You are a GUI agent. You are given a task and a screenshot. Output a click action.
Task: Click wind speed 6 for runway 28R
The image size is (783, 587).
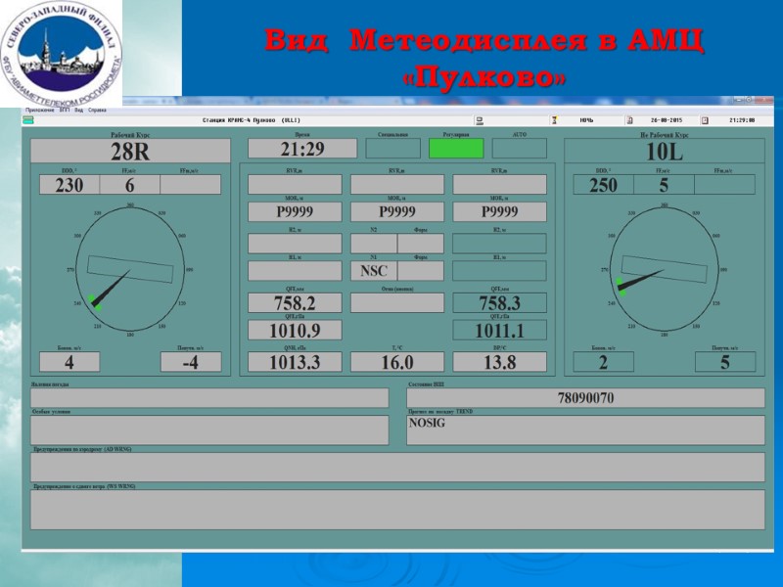[130, 185]
